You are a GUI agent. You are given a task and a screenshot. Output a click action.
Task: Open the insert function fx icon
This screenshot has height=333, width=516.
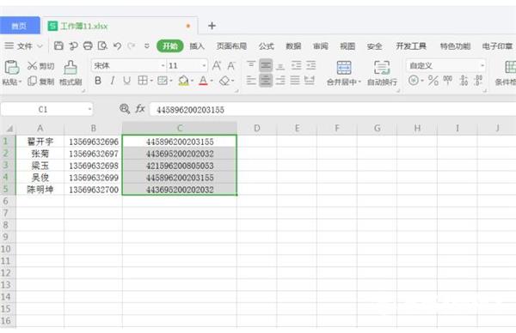click(140, 109)
